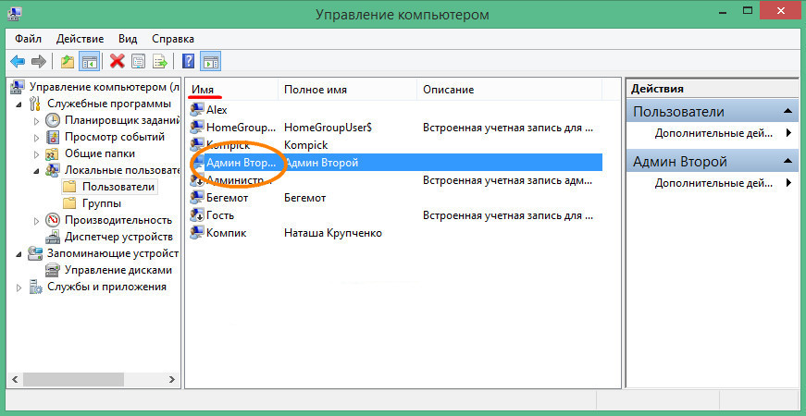The image size is (806, 416).
Task: Open the Вид menu
Action: coord(128,39)
